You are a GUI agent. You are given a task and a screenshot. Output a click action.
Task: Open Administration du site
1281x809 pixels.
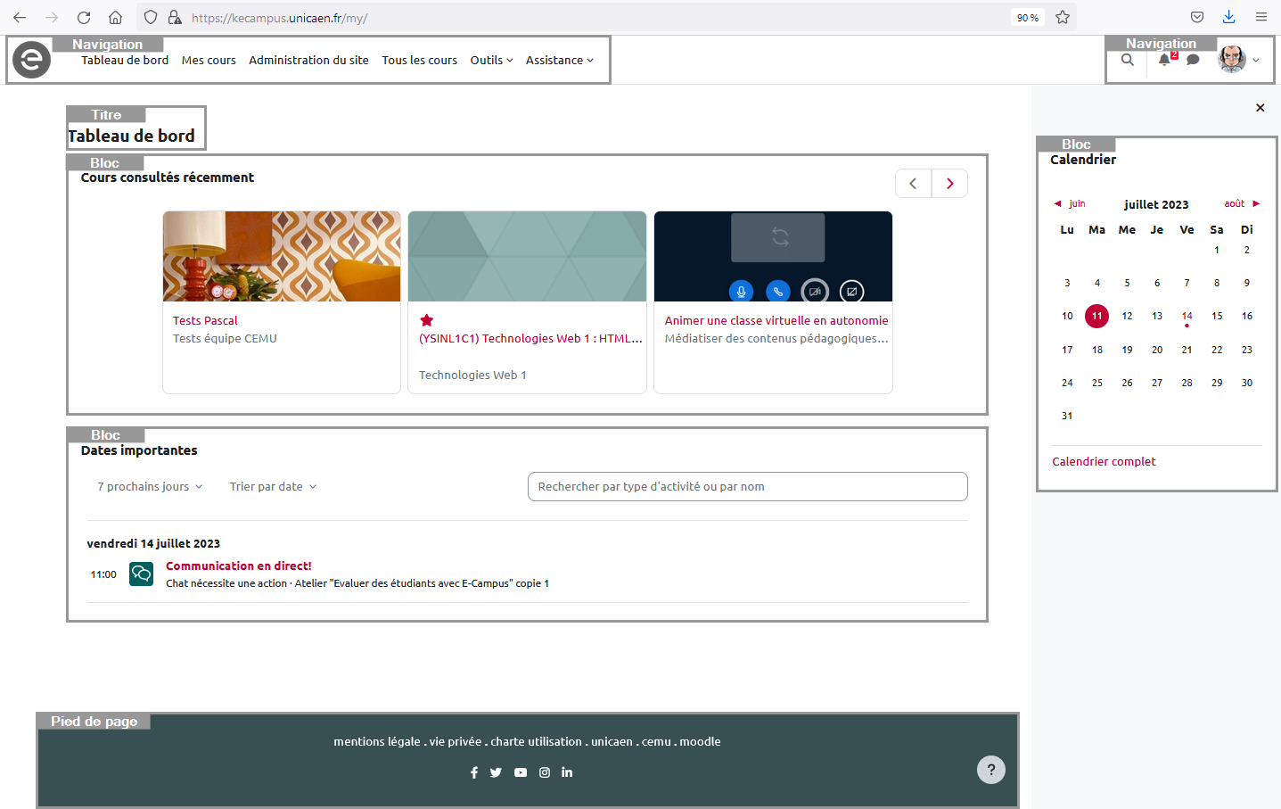click(x=308, y=61)
